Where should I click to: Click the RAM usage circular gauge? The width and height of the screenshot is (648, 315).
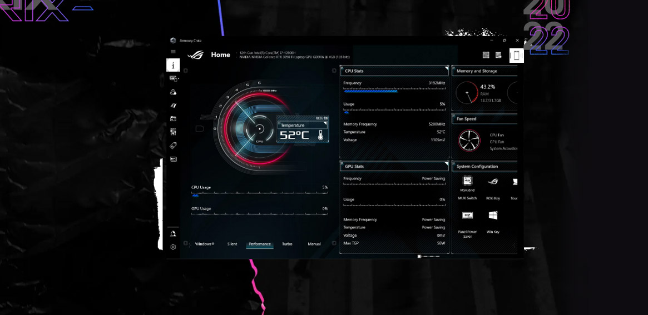pos(467,92)
